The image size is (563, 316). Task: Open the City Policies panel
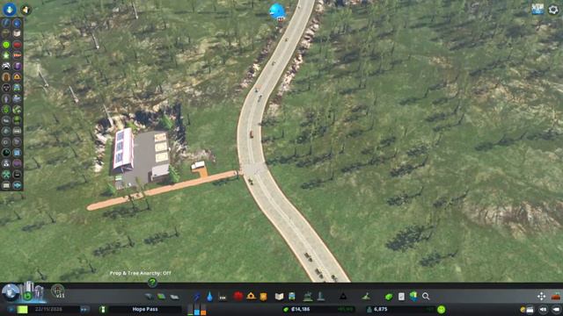(401, 297)
